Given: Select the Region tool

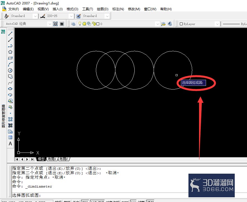Looking at the screenshot, I should 10,131.
